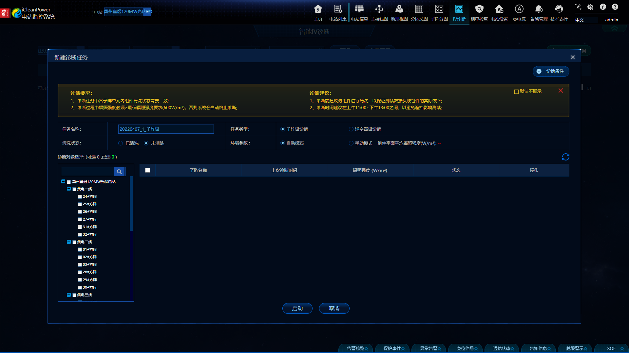Screen dimensions: 629x353
Task: Expand the 告知信息 bottom tab
Action: 539,348
